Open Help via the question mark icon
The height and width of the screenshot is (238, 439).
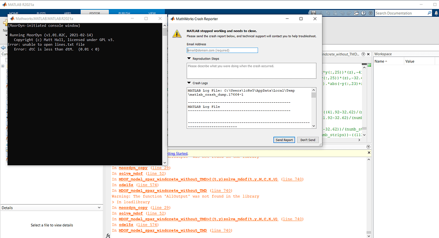tap(364, 13)
